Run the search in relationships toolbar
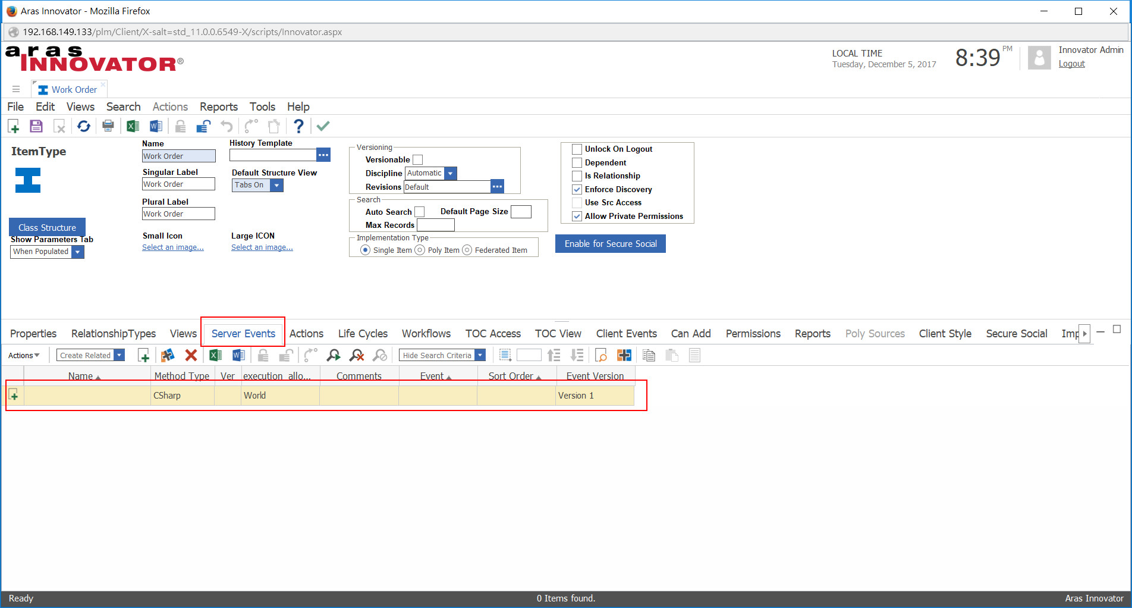The image size is (1132, 608). click(334, 356)
